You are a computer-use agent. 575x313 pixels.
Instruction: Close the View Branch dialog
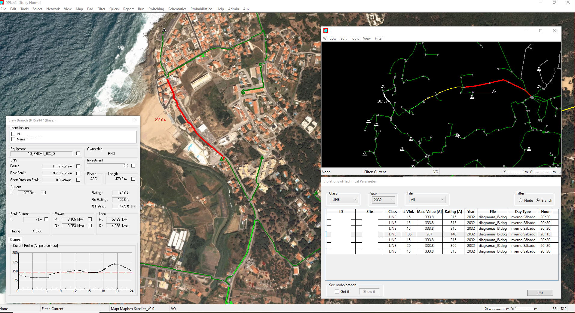coord(136,120)
